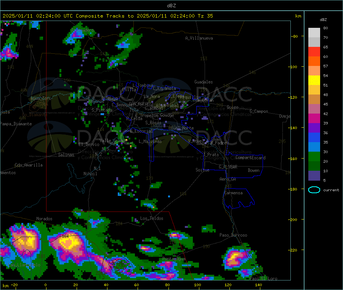343x290 pixels.
Task: Click the '140' km x-axis tick label
Action: (258, 285)
